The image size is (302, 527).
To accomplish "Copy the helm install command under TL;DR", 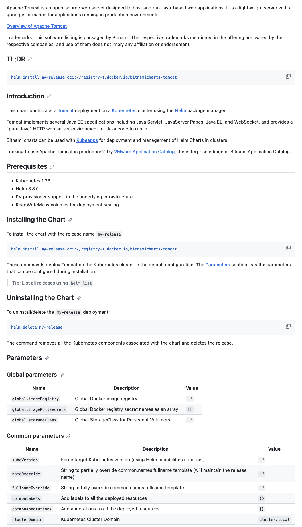I will click(288, 76).
